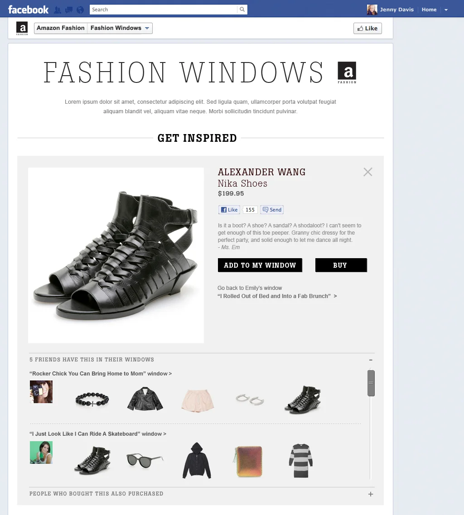
Task: Select the Amazon Fashion tab
Action: [x=61, y=28]
